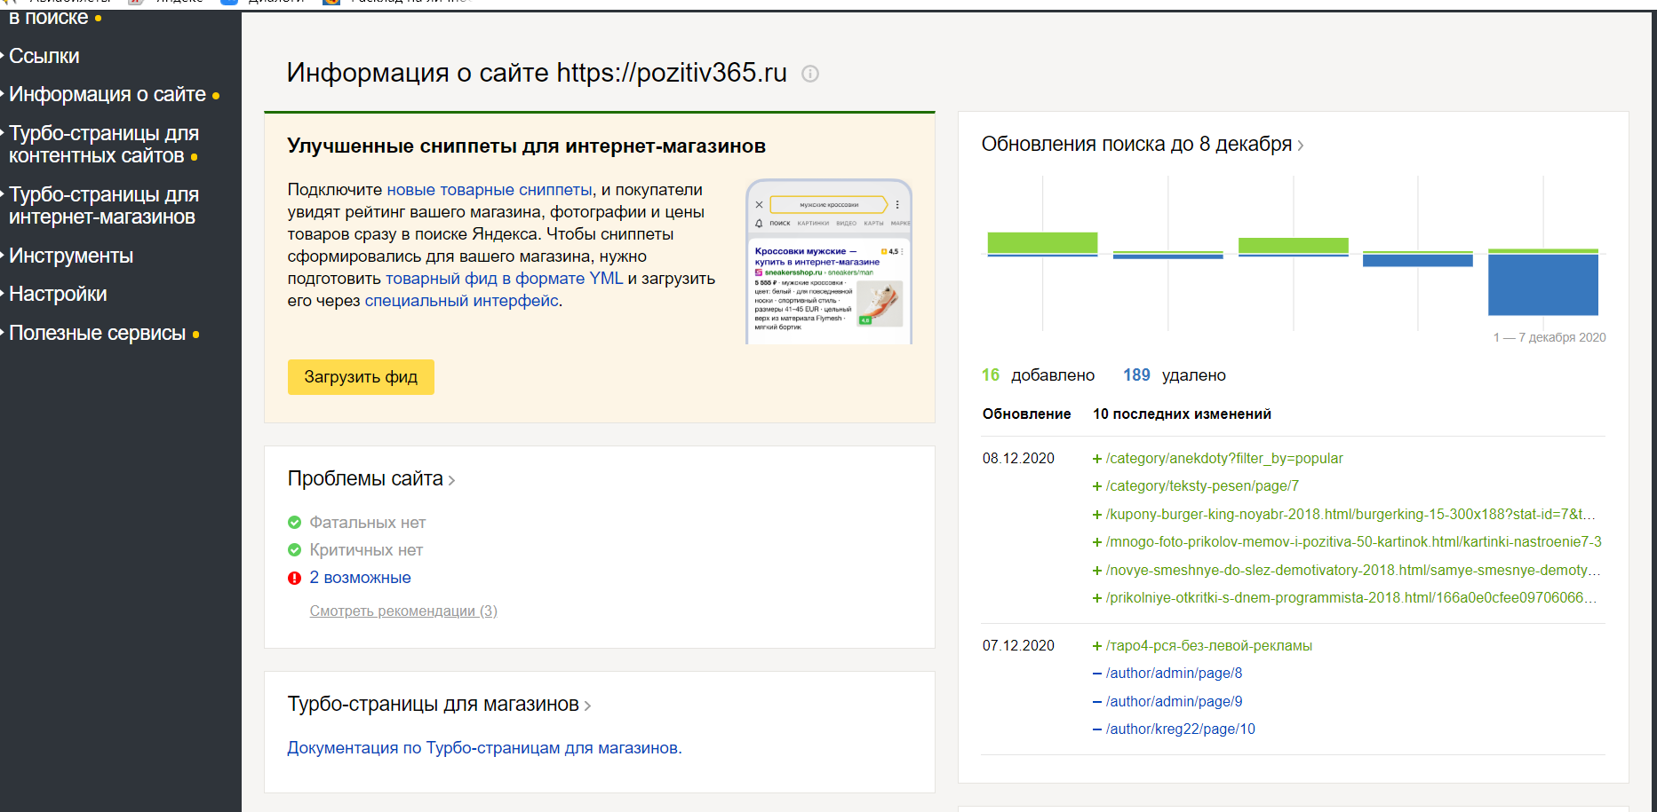The image size is (1657, 812).
Task: Open the '/author/admin/page/9' link
Action: (x=1175, y=702)
